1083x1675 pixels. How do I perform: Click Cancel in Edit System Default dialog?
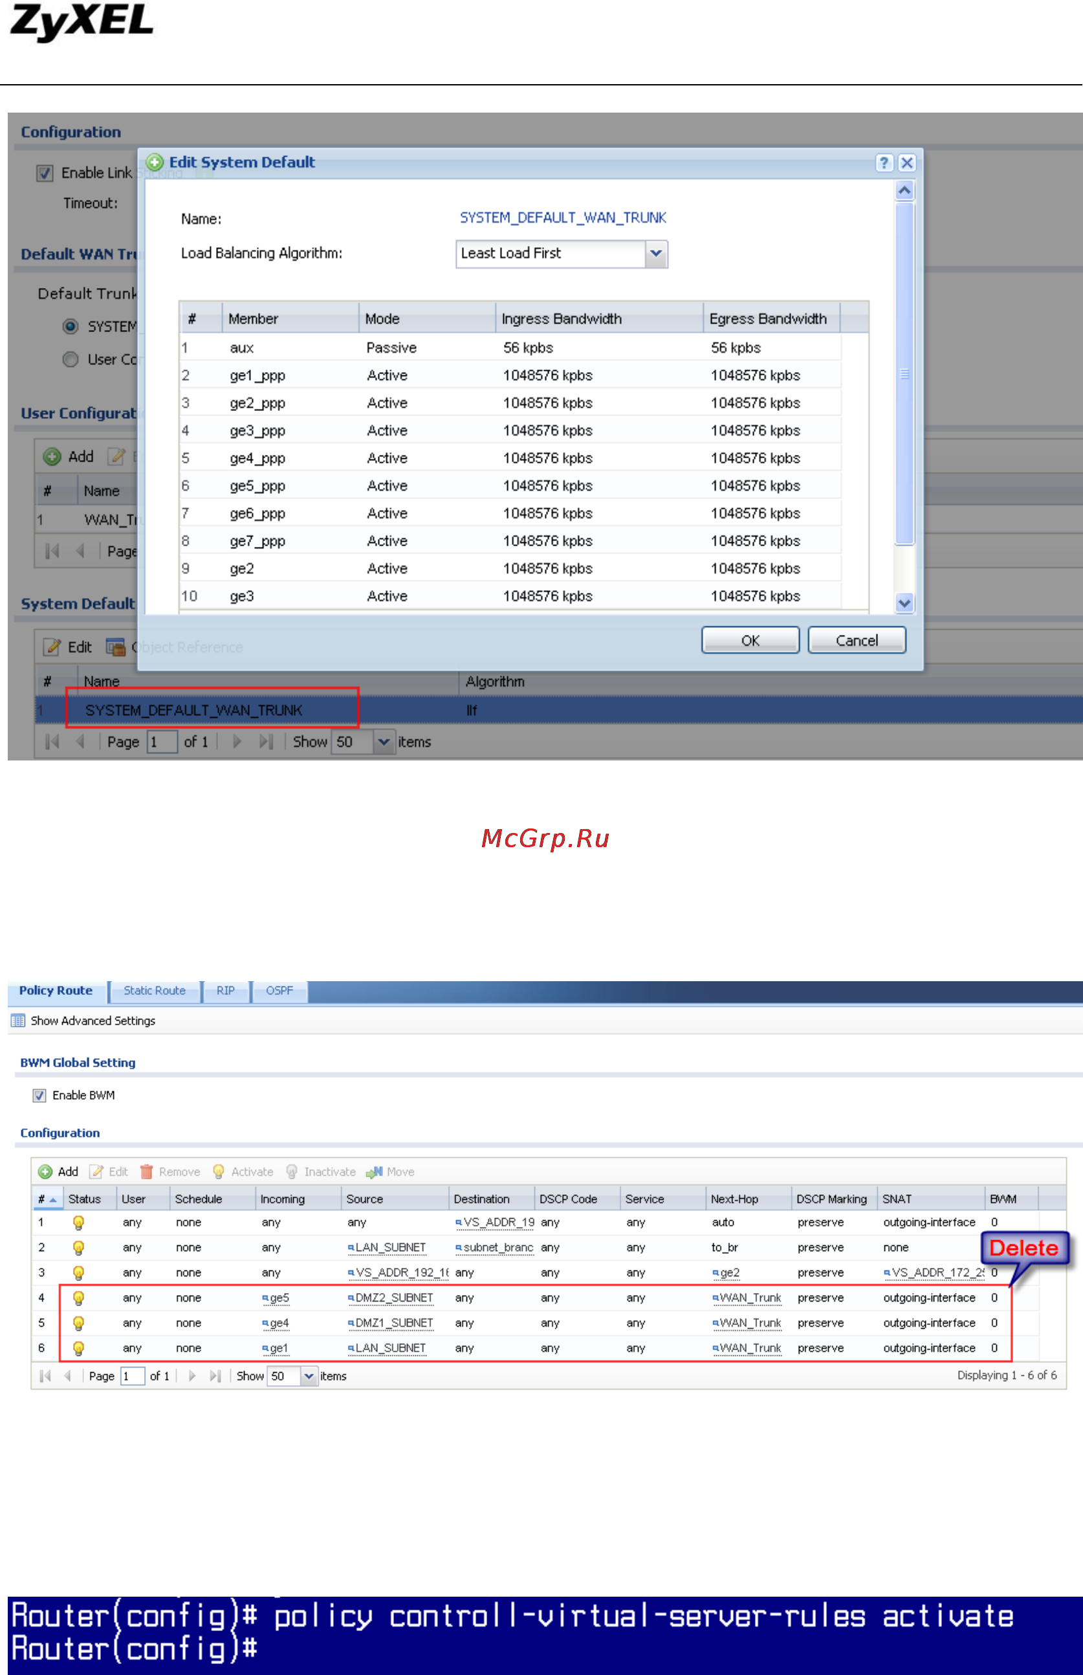(x=856, y=640)
